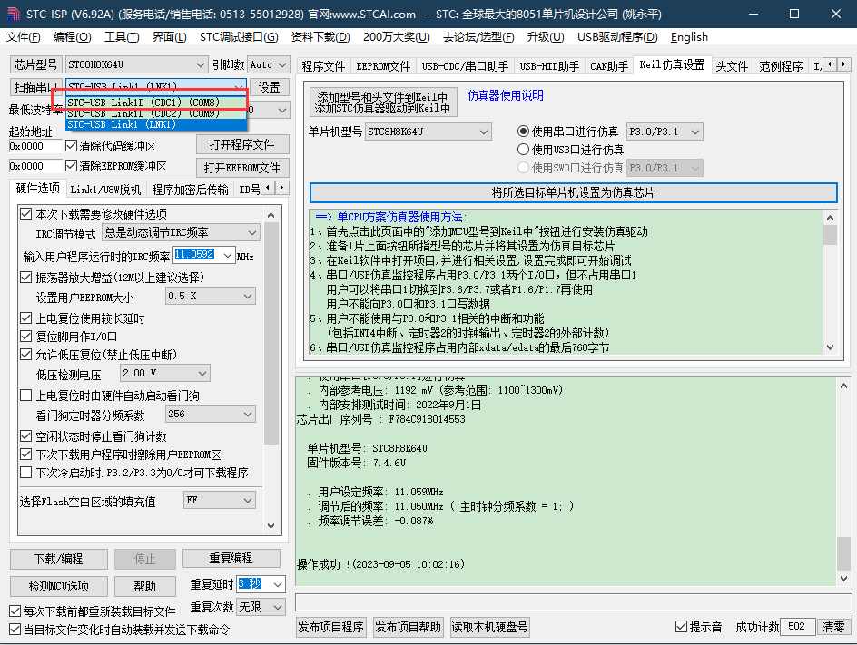Switch to the EEPROM文件 tab
The height and width of the screenshot is (645, 857).
(383, 66)
